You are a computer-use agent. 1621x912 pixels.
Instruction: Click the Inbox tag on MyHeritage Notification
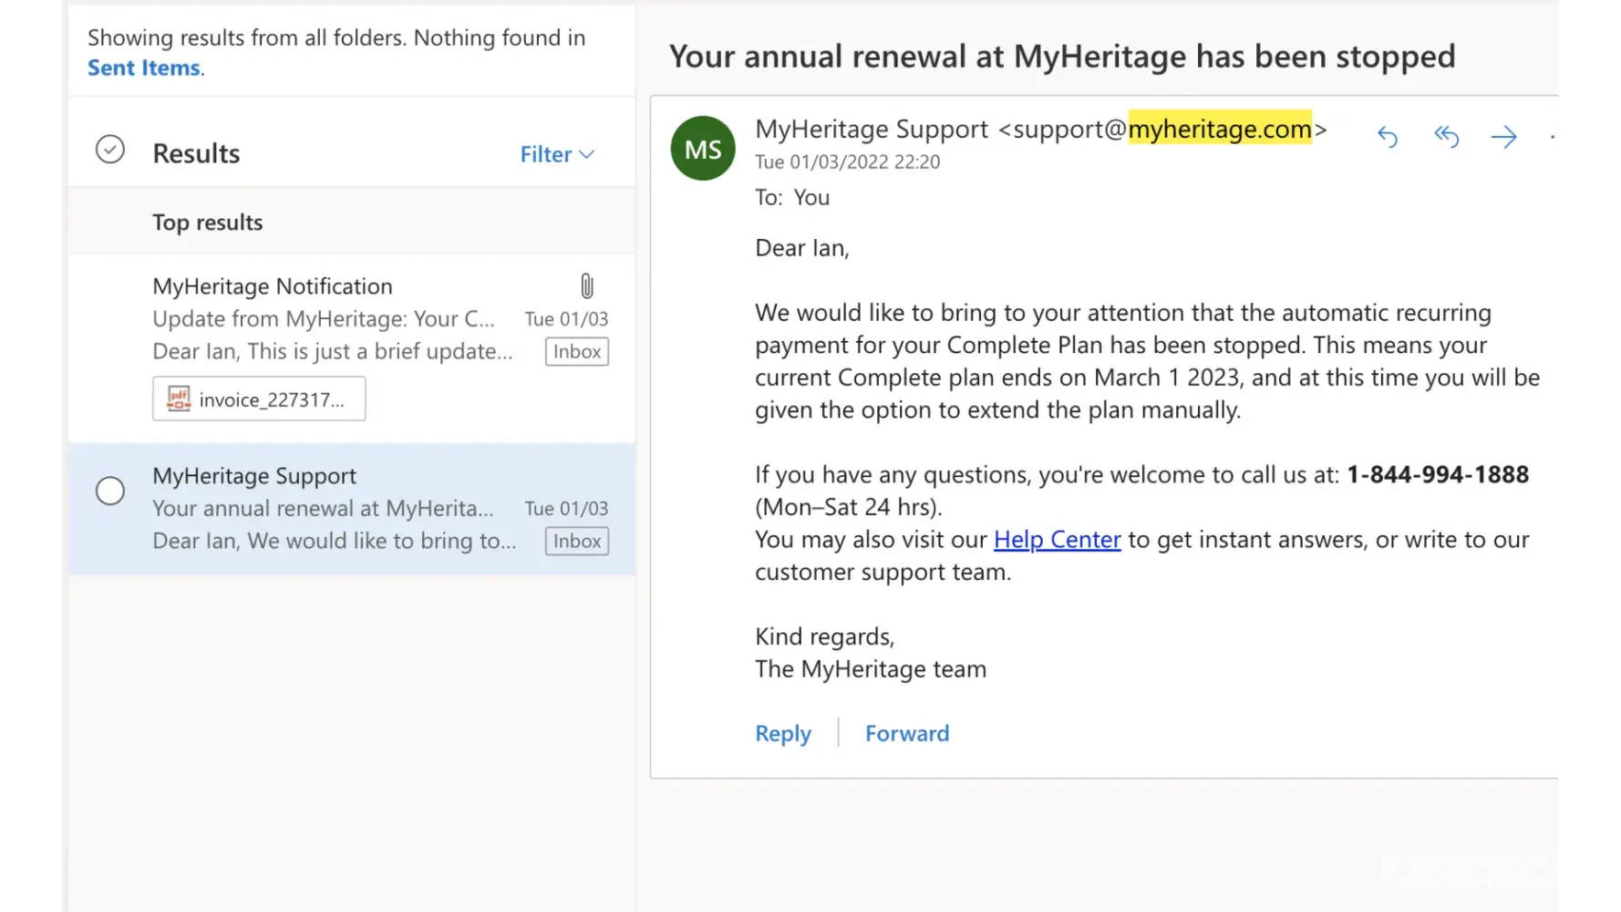click(x=577, y=352)
